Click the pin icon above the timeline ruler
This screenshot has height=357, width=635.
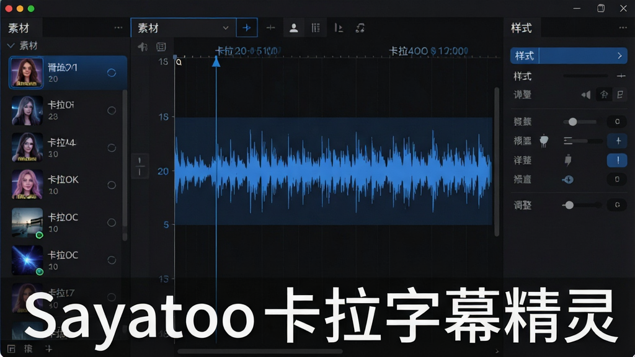[143, 47]
